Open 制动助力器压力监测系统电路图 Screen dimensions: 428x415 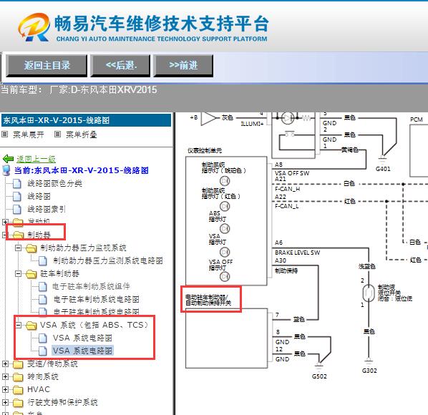[108, 260]
